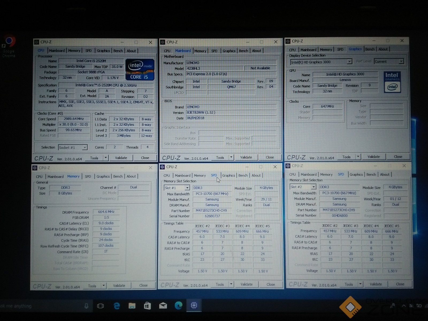The width and height of the screenshot is (428, 321).
Task: Click Tools button in Mainboard window
Action: (x=220, y=158)
